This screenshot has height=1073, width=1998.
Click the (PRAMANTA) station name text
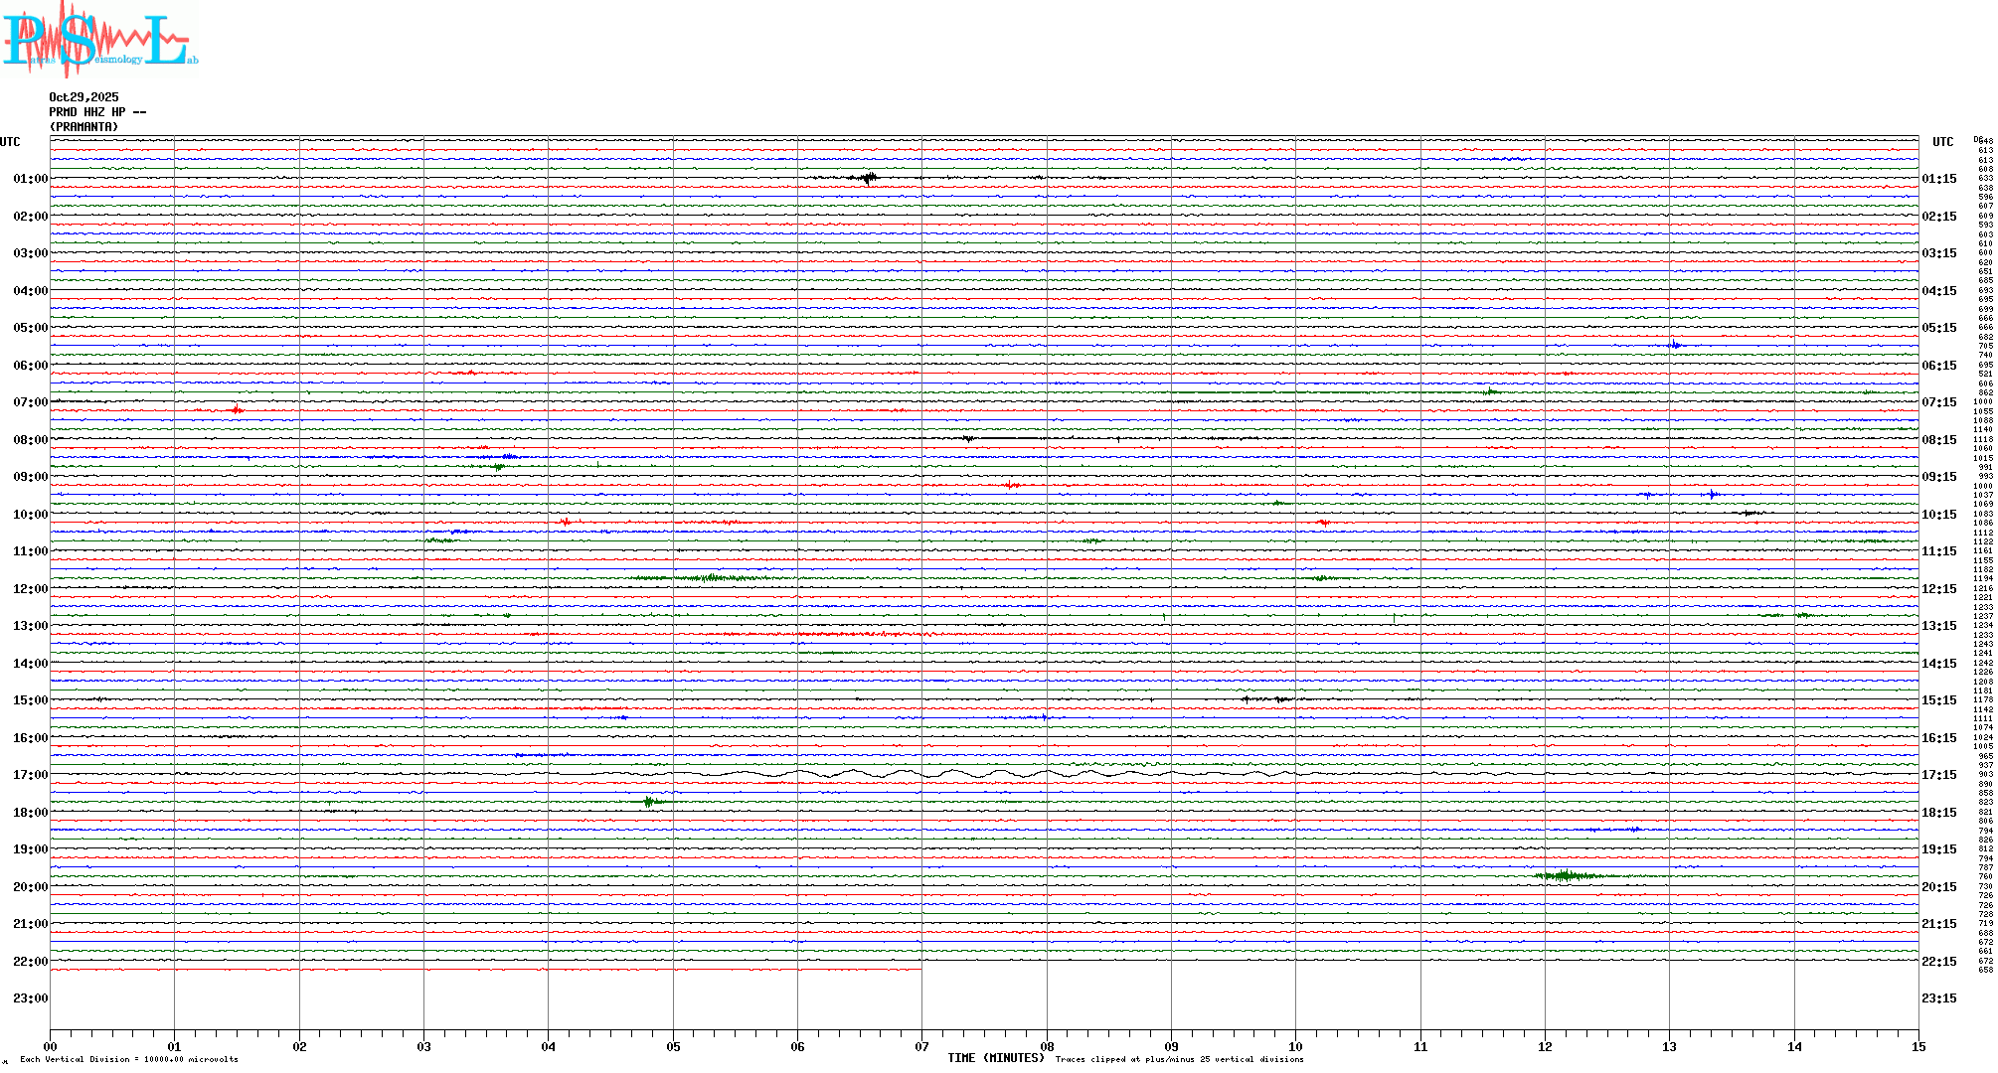point(83,127)
